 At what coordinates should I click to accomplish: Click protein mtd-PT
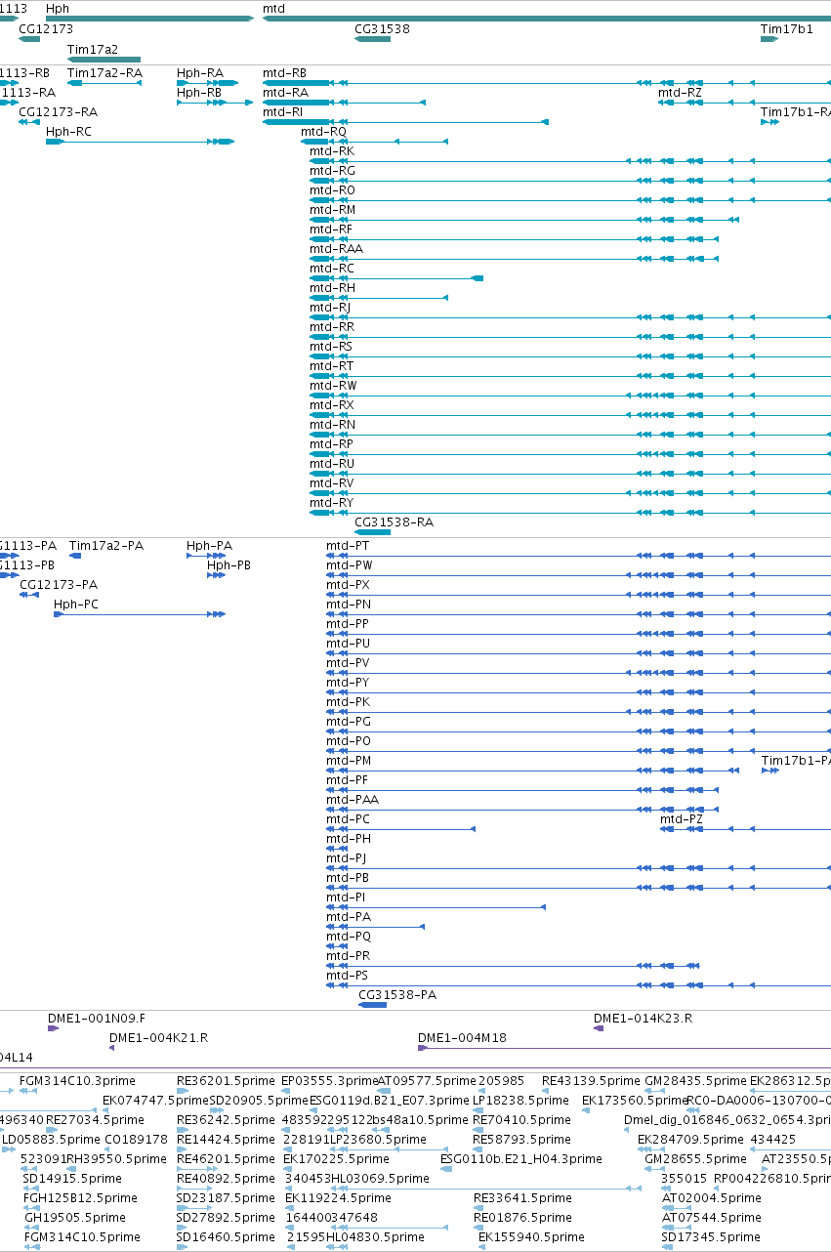(349, 546)
